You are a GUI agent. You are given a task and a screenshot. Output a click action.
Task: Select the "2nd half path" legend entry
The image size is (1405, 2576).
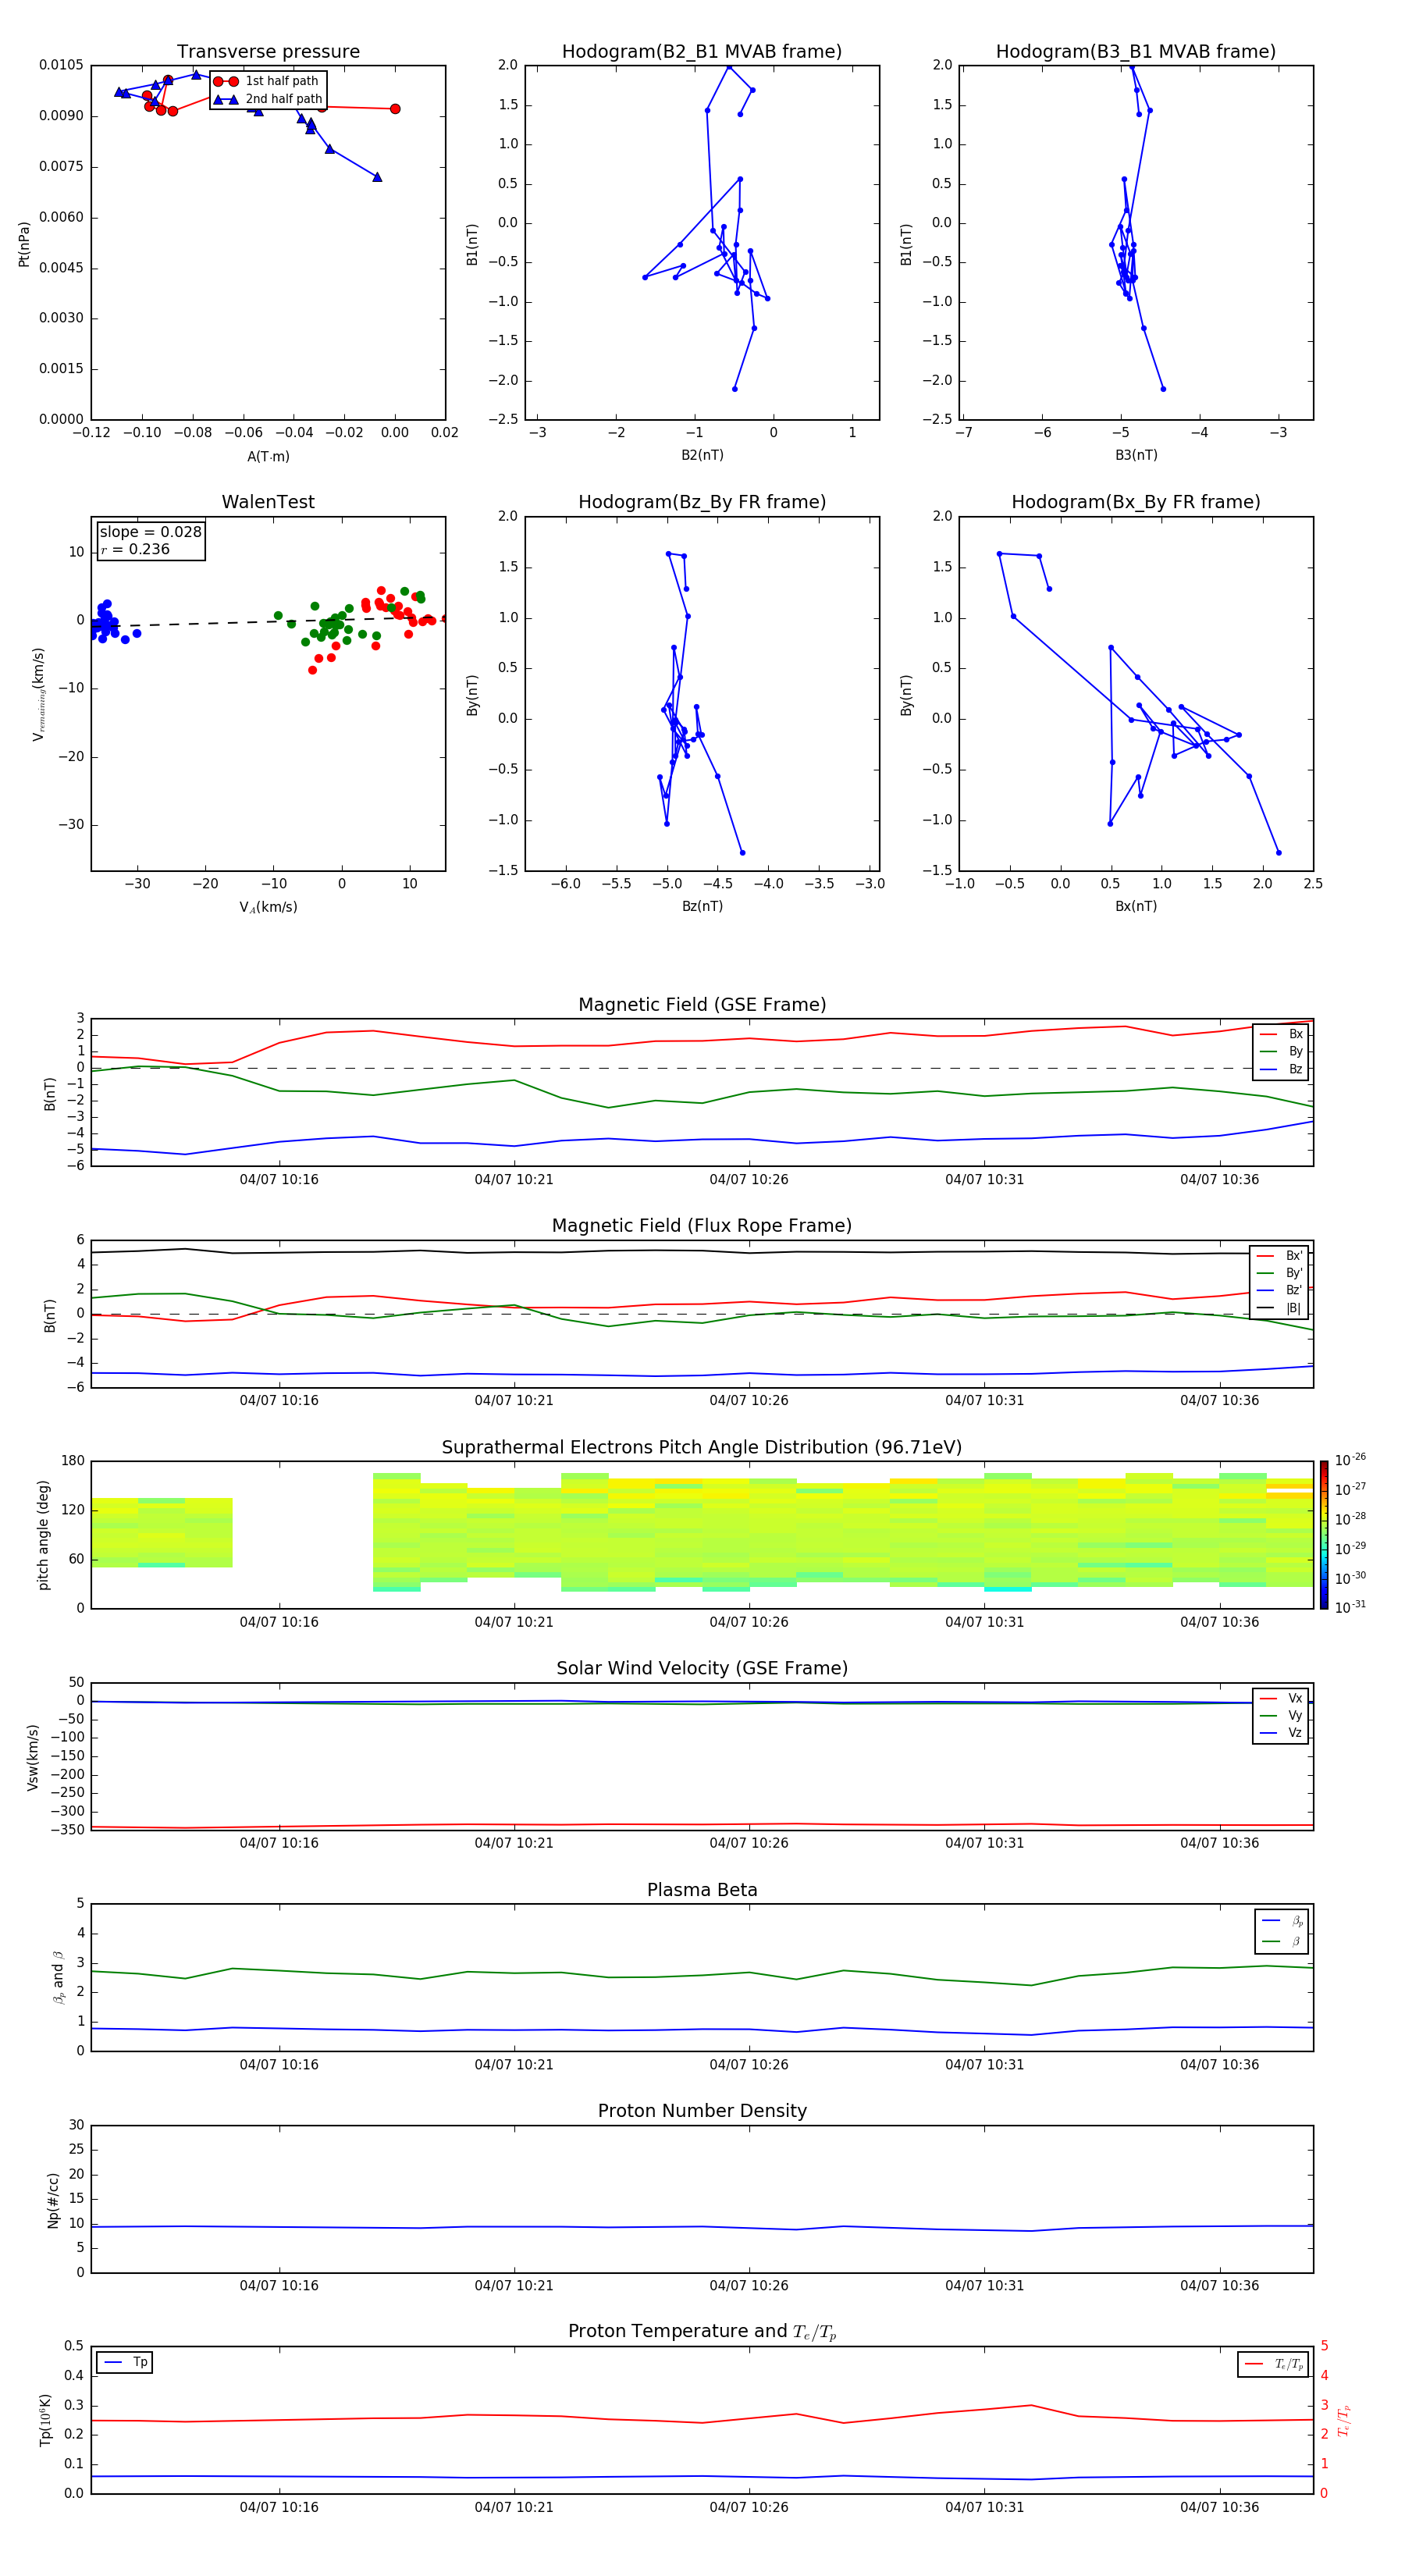pos(268,99)
